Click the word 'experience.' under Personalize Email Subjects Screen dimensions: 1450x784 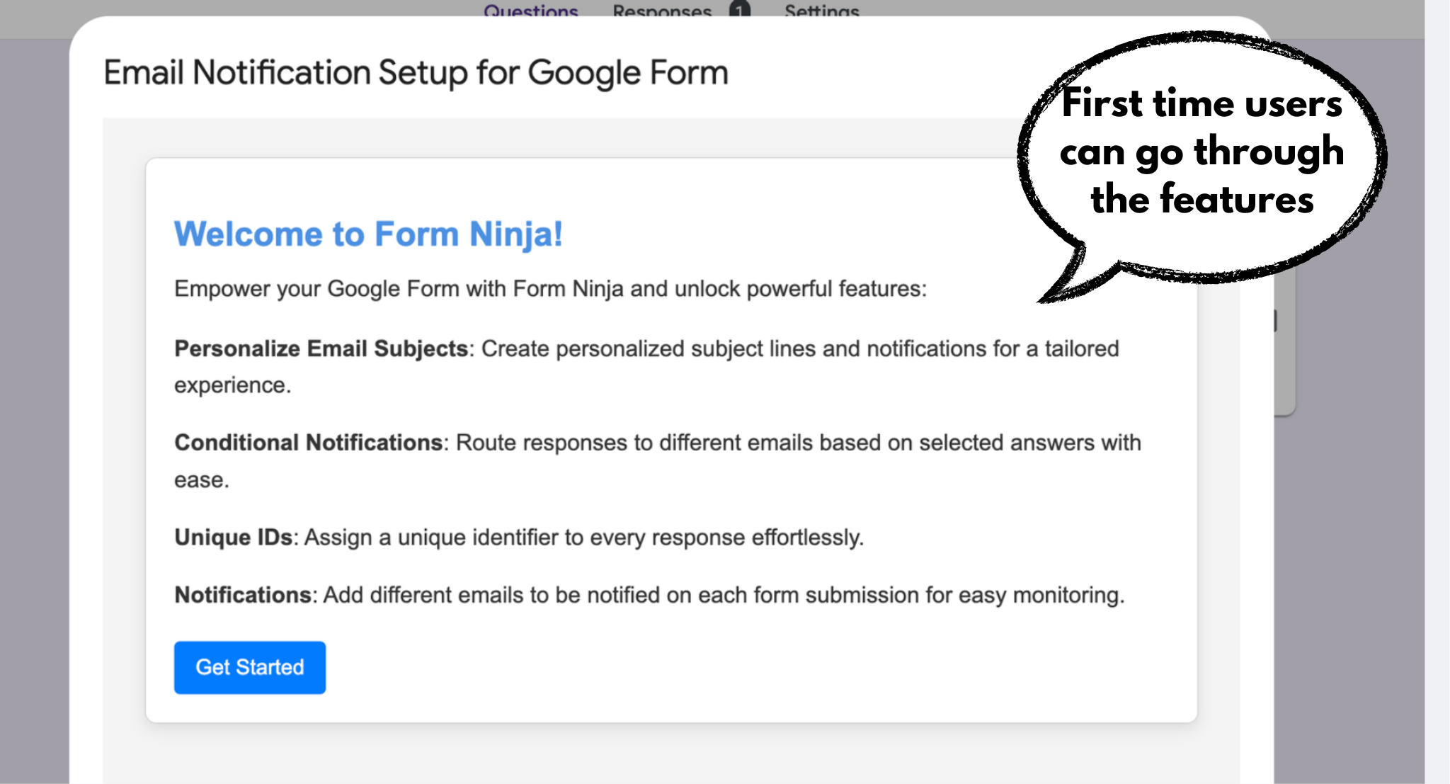232,385
